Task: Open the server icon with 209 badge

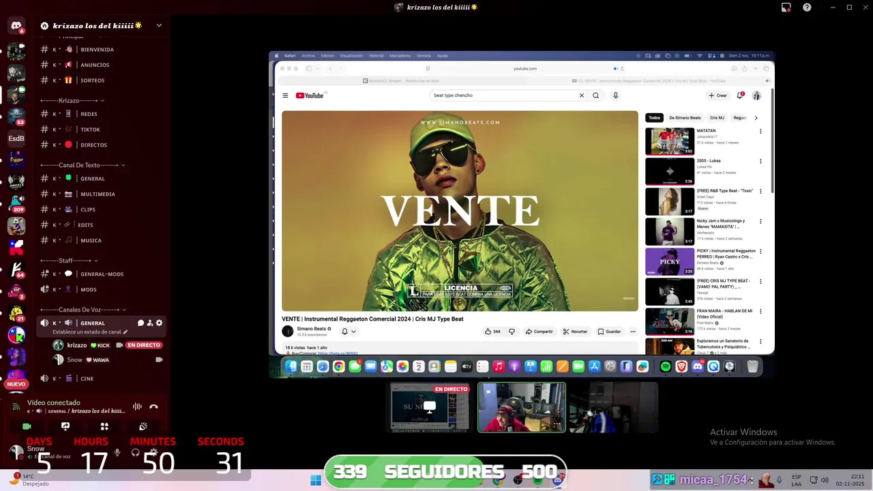Action: 16,203
